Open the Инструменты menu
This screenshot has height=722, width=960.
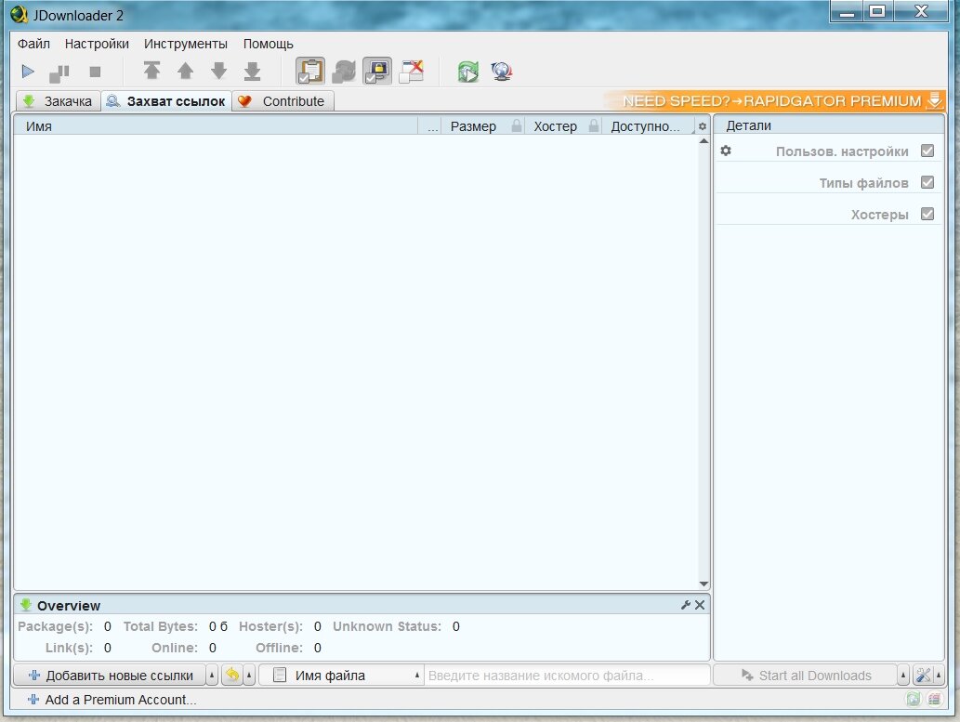tap(186, 44)
